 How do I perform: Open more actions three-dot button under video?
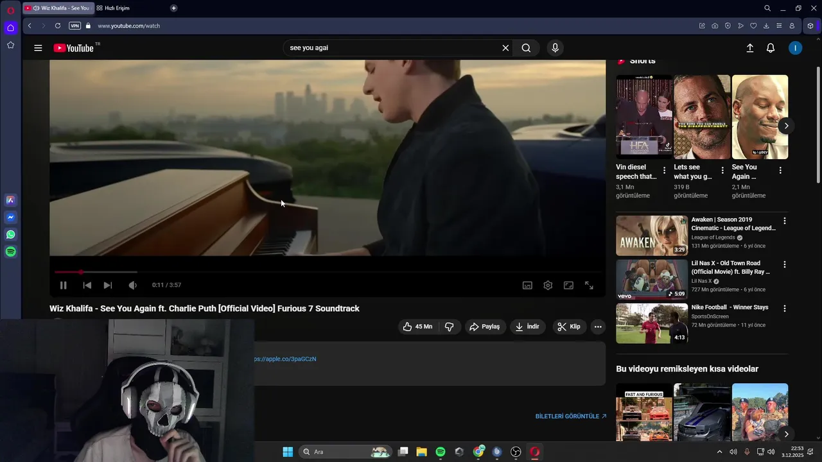pyautogui.click(x=598, y=327)
